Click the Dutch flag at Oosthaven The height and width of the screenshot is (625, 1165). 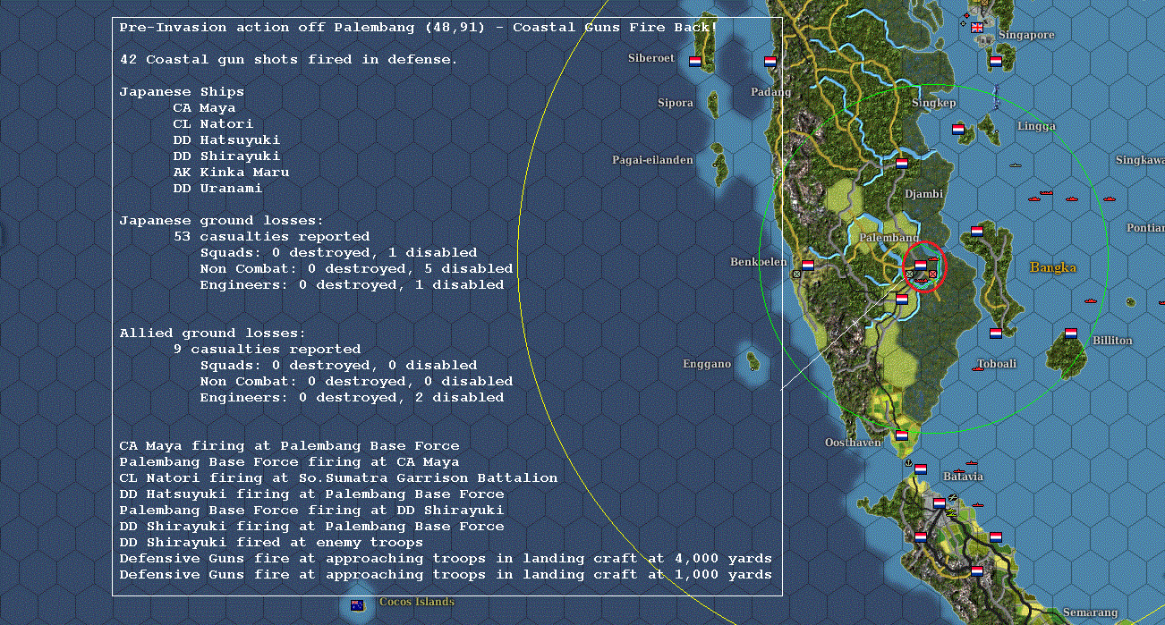[902, 435]
